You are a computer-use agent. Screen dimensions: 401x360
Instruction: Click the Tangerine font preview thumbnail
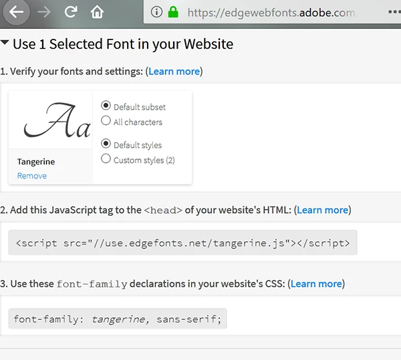click(x=51, y=120)
